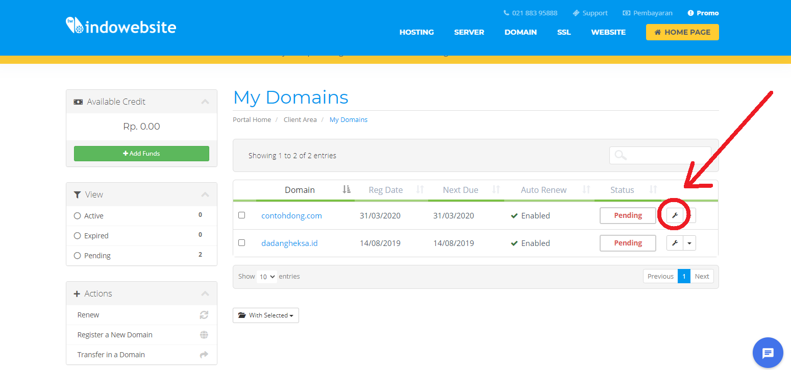Click the Add Funds button
791x370 pixels.
pyautogui.click(x=141, y=153)
